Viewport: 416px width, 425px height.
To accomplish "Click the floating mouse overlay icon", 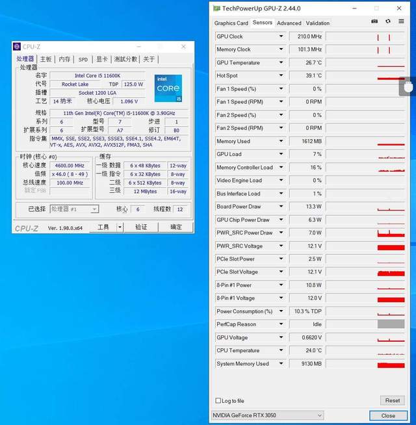I will tap(408, 87).
